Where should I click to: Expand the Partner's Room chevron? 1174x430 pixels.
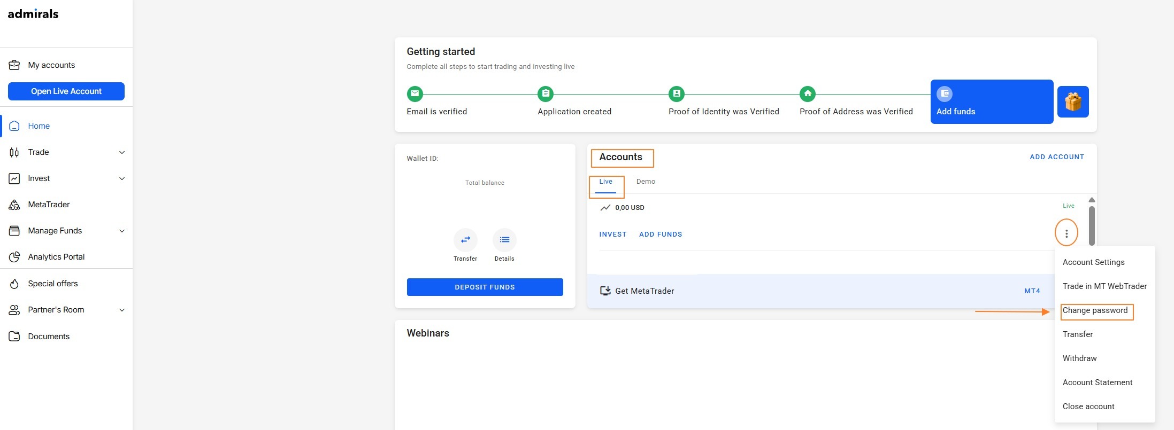[x=122, y=310]
